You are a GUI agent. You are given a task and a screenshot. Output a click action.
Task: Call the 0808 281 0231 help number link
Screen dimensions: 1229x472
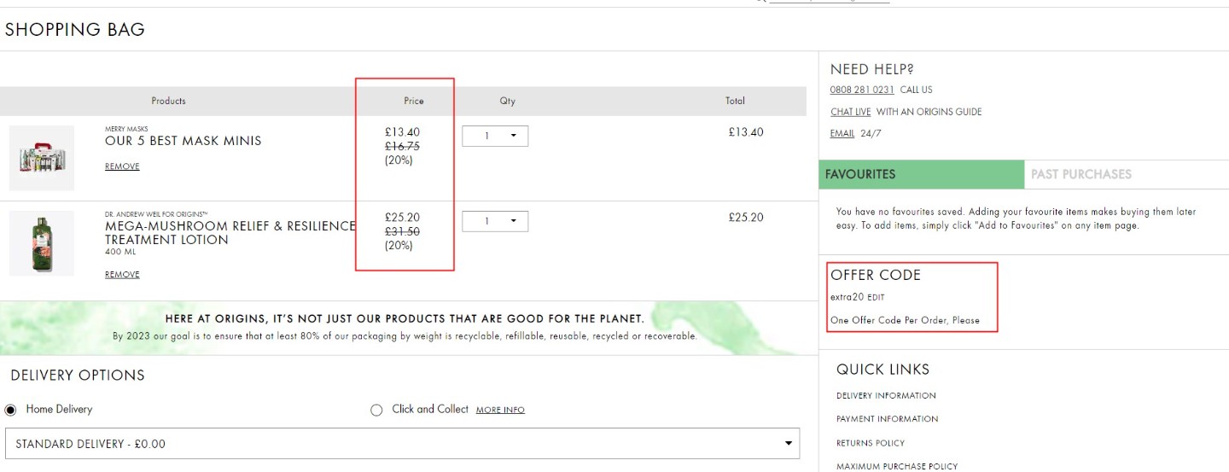(x=862, y=90)
